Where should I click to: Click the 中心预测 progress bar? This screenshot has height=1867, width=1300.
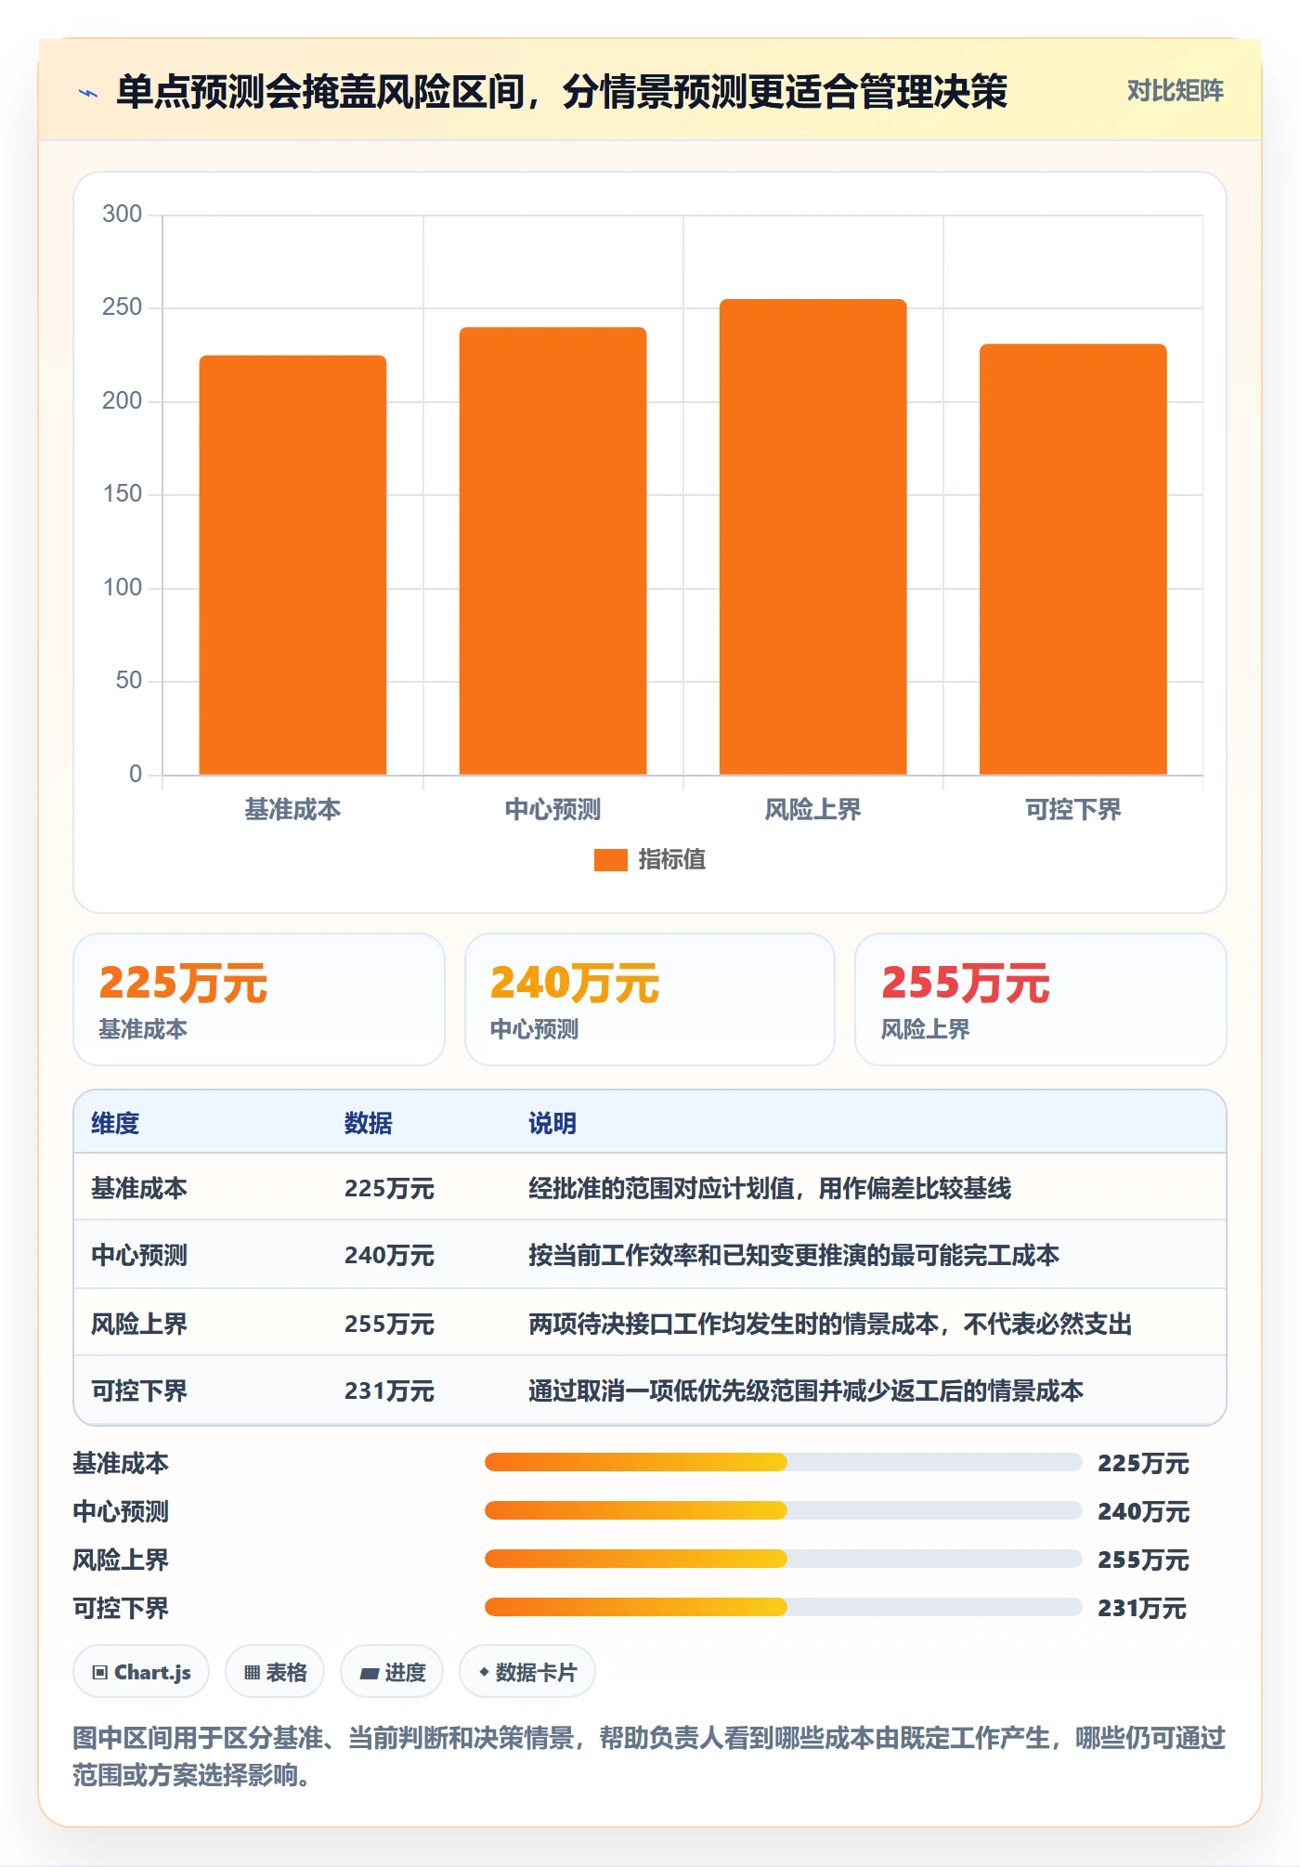click(x=783, y=1511)
